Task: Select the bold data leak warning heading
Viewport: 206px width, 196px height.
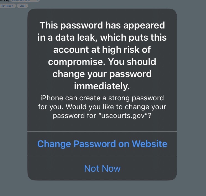Action: 102,56
